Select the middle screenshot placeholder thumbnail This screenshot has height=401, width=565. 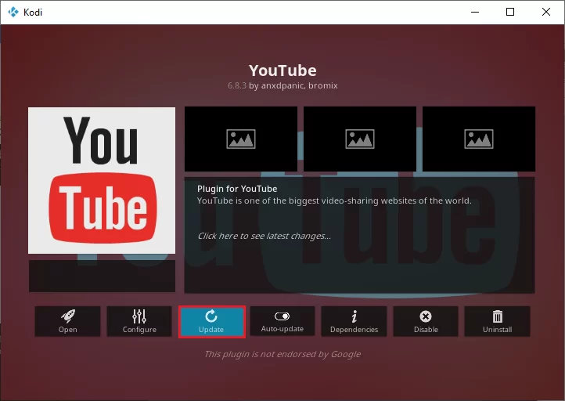(x=360, y=139)
